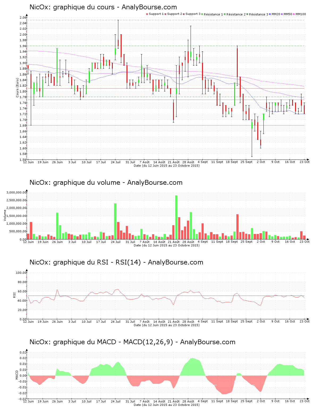
Task: Select the Support 2 legend label
Action: pyautogui.click(x=175, y=14)
